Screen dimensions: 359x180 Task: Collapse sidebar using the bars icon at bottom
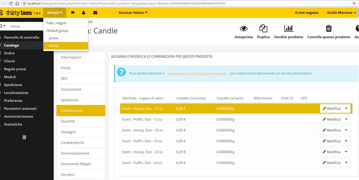24,137
